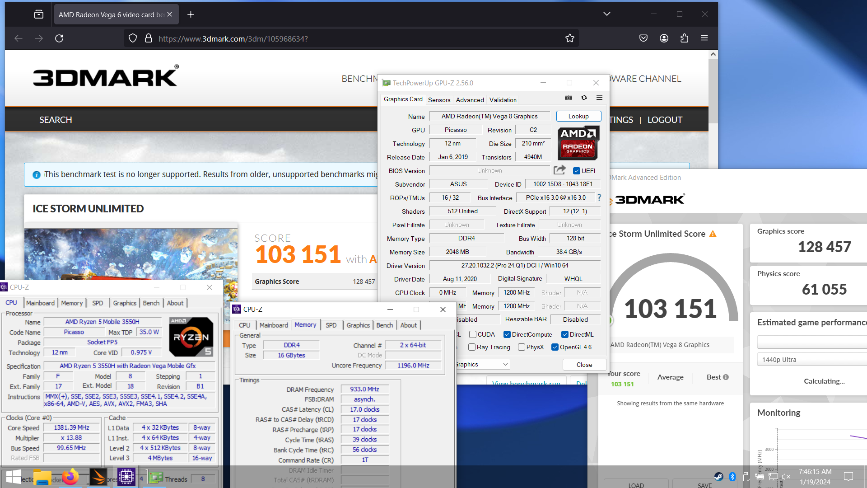Open the Firefox account icon

click(x=664, y=38)
